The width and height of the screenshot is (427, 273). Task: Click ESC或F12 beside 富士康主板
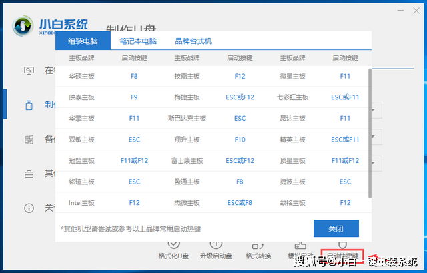tap(240, 160)
